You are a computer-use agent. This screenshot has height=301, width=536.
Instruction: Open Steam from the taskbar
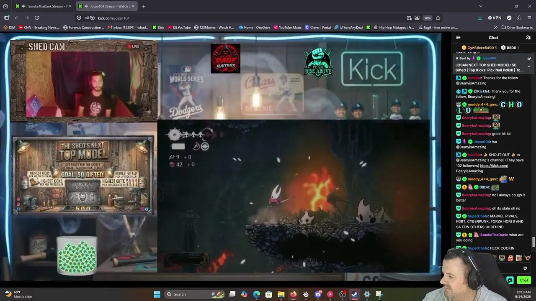(x=355, y=294)
